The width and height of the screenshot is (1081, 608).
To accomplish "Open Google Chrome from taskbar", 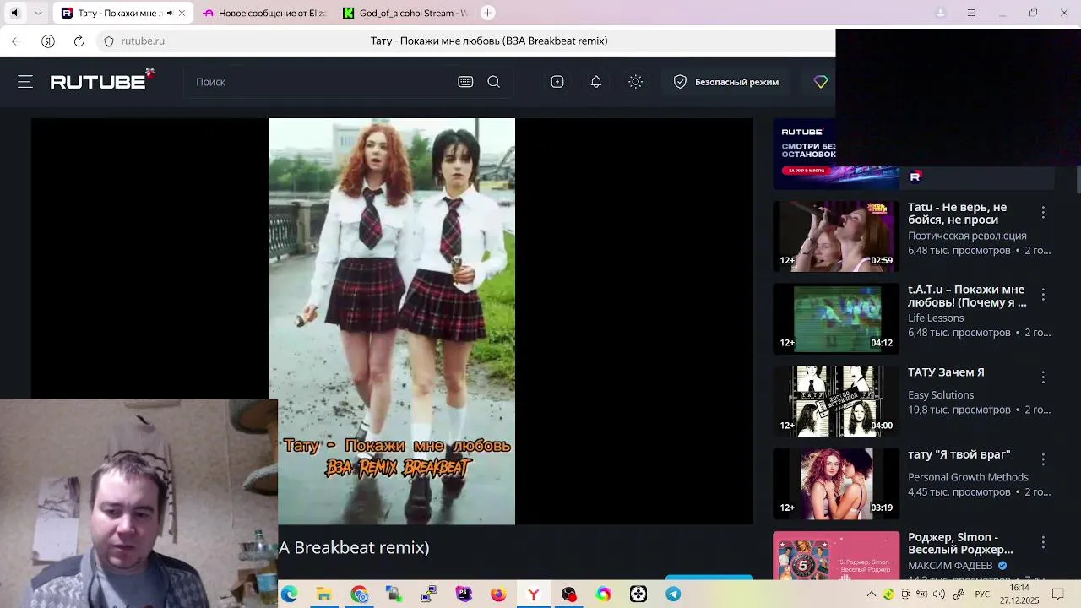I will (x=359, y=594).
